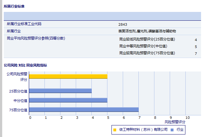Click industry code value 2843
207x137 pixels.
[x=123, y=24]
